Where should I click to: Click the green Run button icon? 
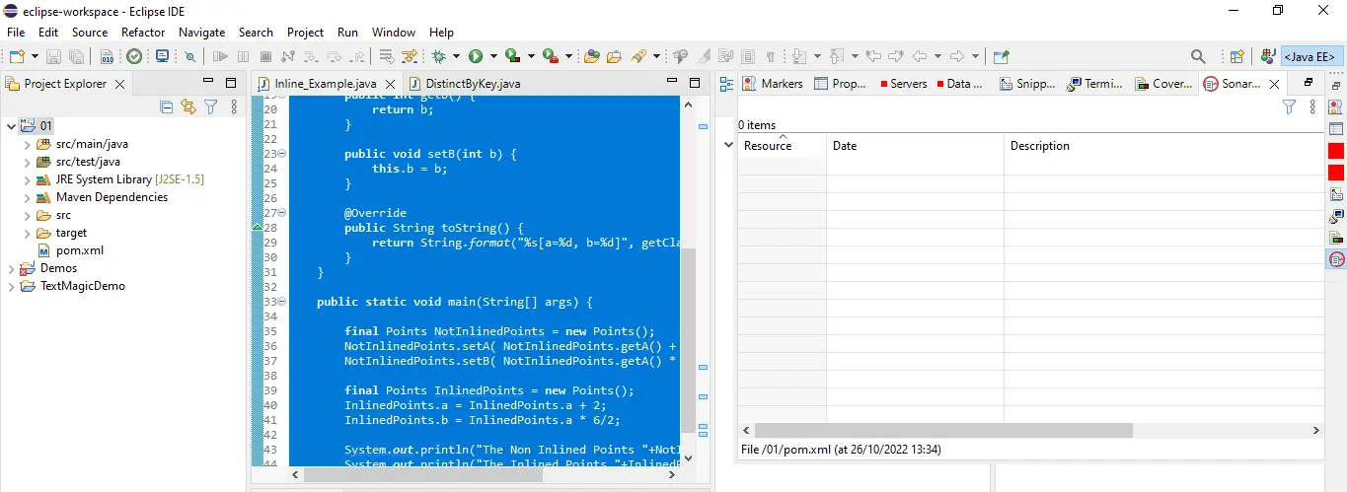tap(476, 57)
